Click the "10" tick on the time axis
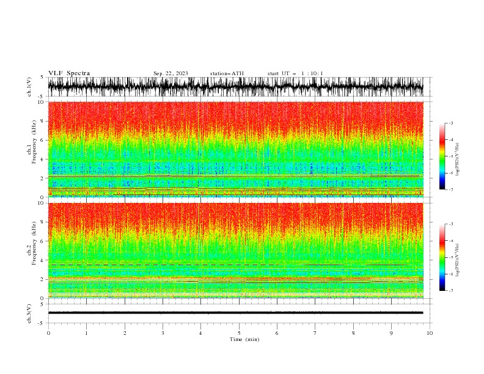The image size is (484, 374). 430,333
